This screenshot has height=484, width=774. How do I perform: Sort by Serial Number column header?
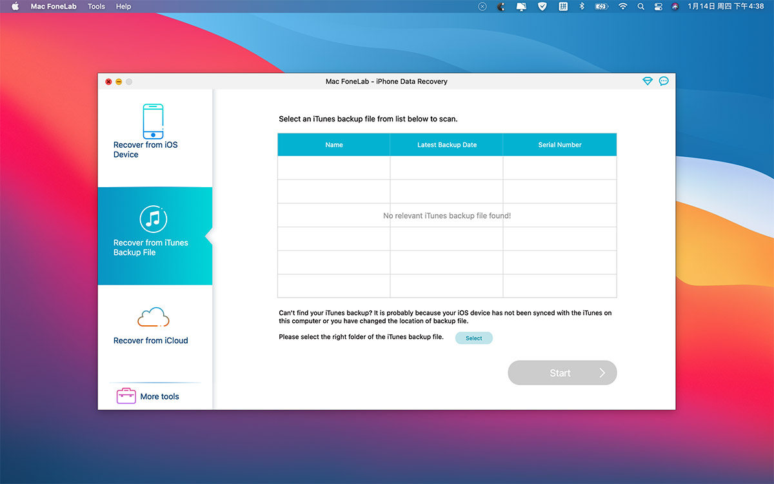tap(560, 145)
